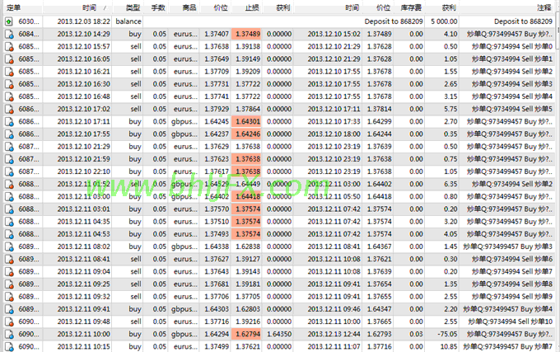Click order icon in row opened 2013.12.10 16:21

pos(9,72)
